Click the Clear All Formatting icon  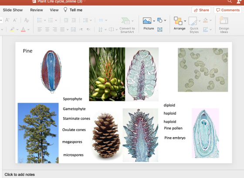27,20
